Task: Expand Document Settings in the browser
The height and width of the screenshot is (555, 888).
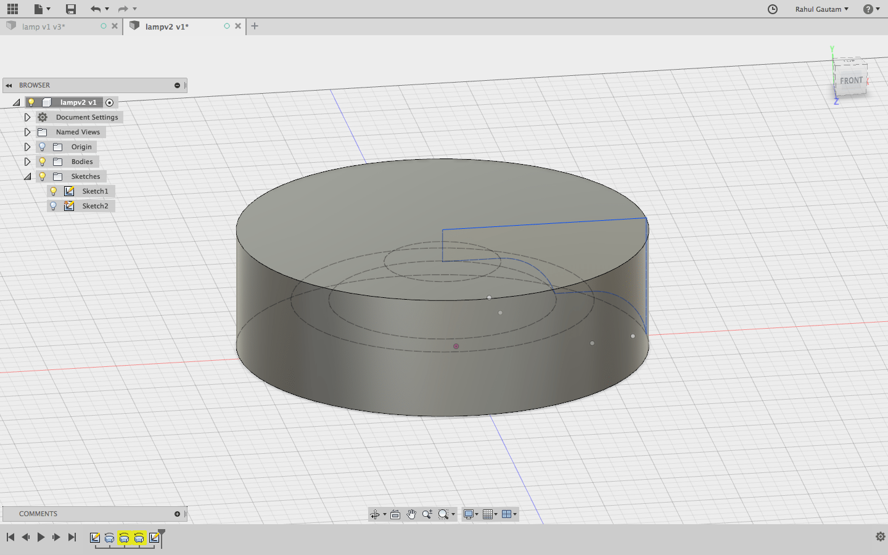Action: pos(27,117)
